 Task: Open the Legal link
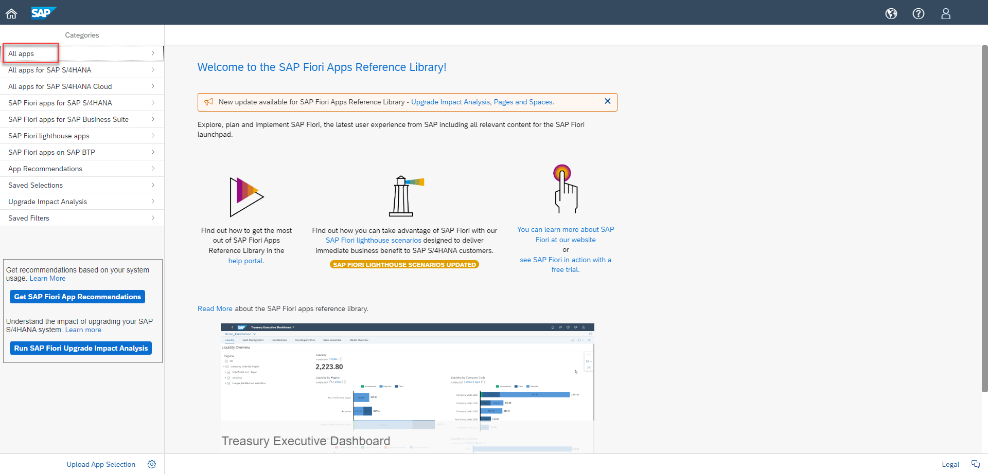point(950,464)
